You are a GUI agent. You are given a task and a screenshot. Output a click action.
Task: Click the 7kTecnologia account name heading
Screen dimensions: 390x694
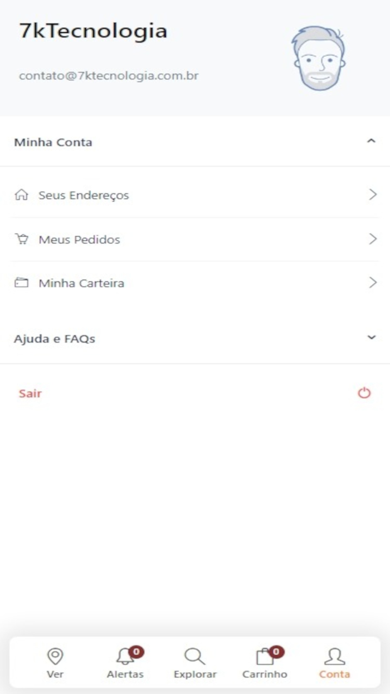(x=93, y=31)
